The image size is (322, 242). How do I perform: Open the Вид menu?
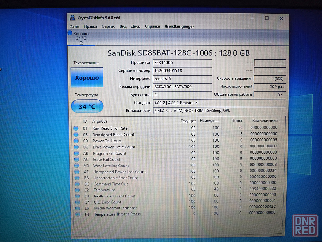(x=123, y=26)
